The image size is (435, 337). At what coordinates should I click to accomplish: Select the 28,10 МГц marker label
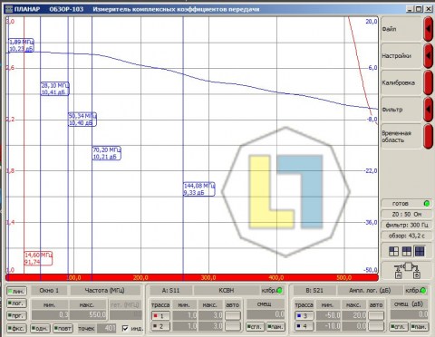pos(54,89)
